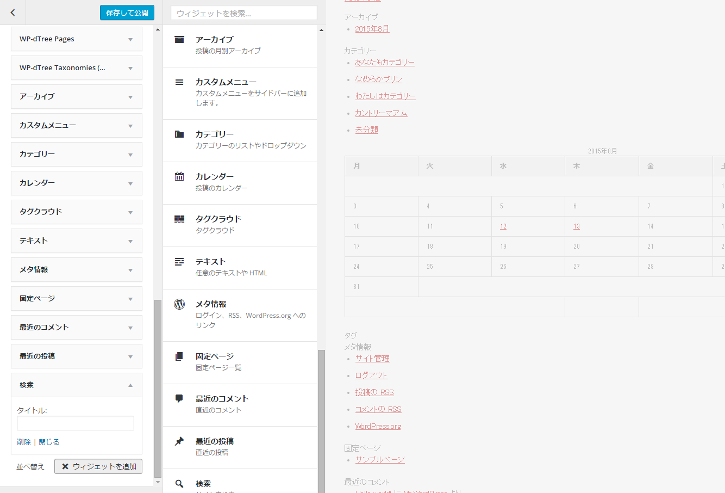Click the 最近の投稿 pin icon

pyautogui.click(x=179, y=441)
